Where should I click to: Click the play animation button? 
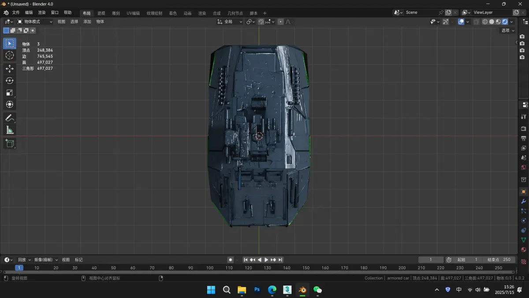point(266,260)
